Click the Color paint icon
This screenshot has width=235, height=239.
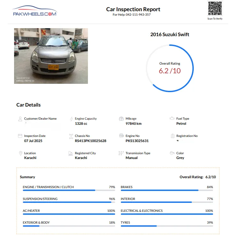(172, 153)
